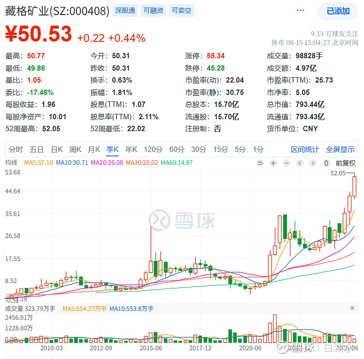Toggle candlestick style icon
Image resolution: width=364 pixels, height=359 pixels.
coord(326,163)
